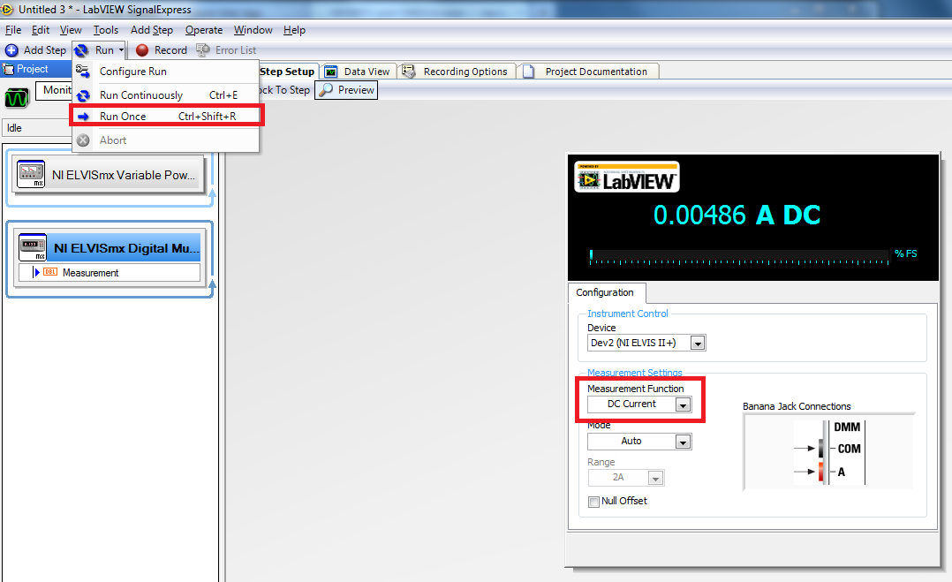Click the Data View tab icon
This screenshot has height=582, width=952.
331,72
